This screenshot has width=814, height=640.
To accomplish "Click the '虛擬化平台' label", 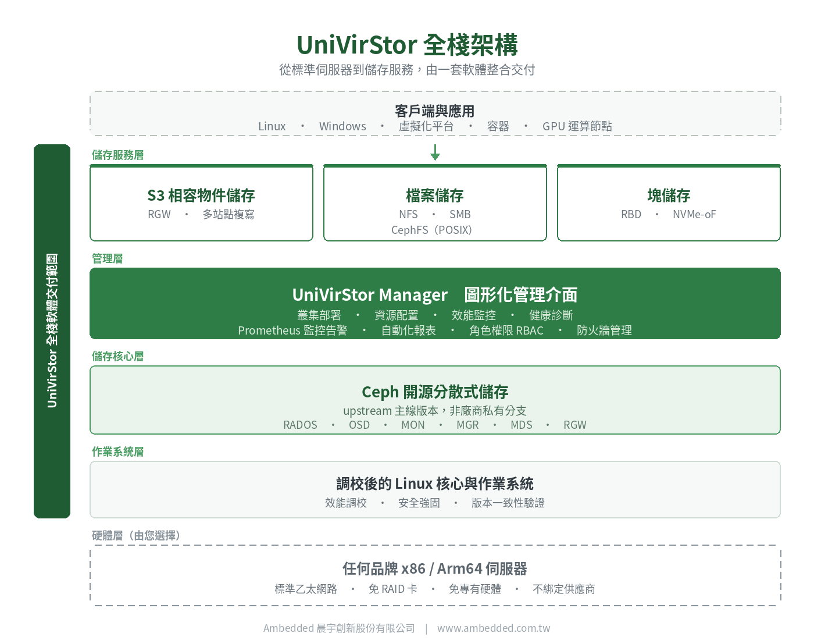I will [x=426, y=126].
